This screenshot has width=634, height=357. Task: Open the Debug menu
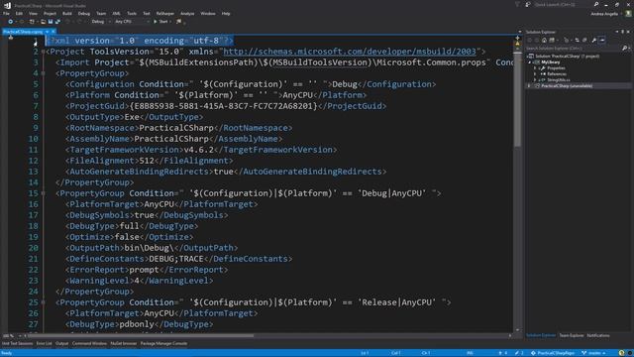83,13
